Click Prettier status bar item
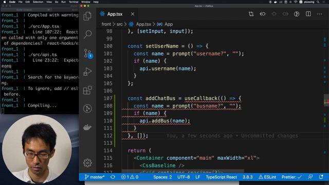This screenshot has width=329, height=185. (291, 177)
